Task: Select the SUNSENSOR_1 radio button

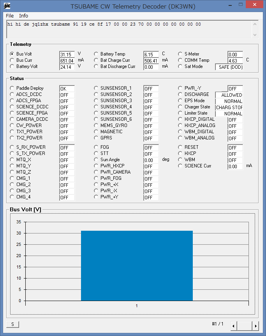Action: (x=96, y=88)
